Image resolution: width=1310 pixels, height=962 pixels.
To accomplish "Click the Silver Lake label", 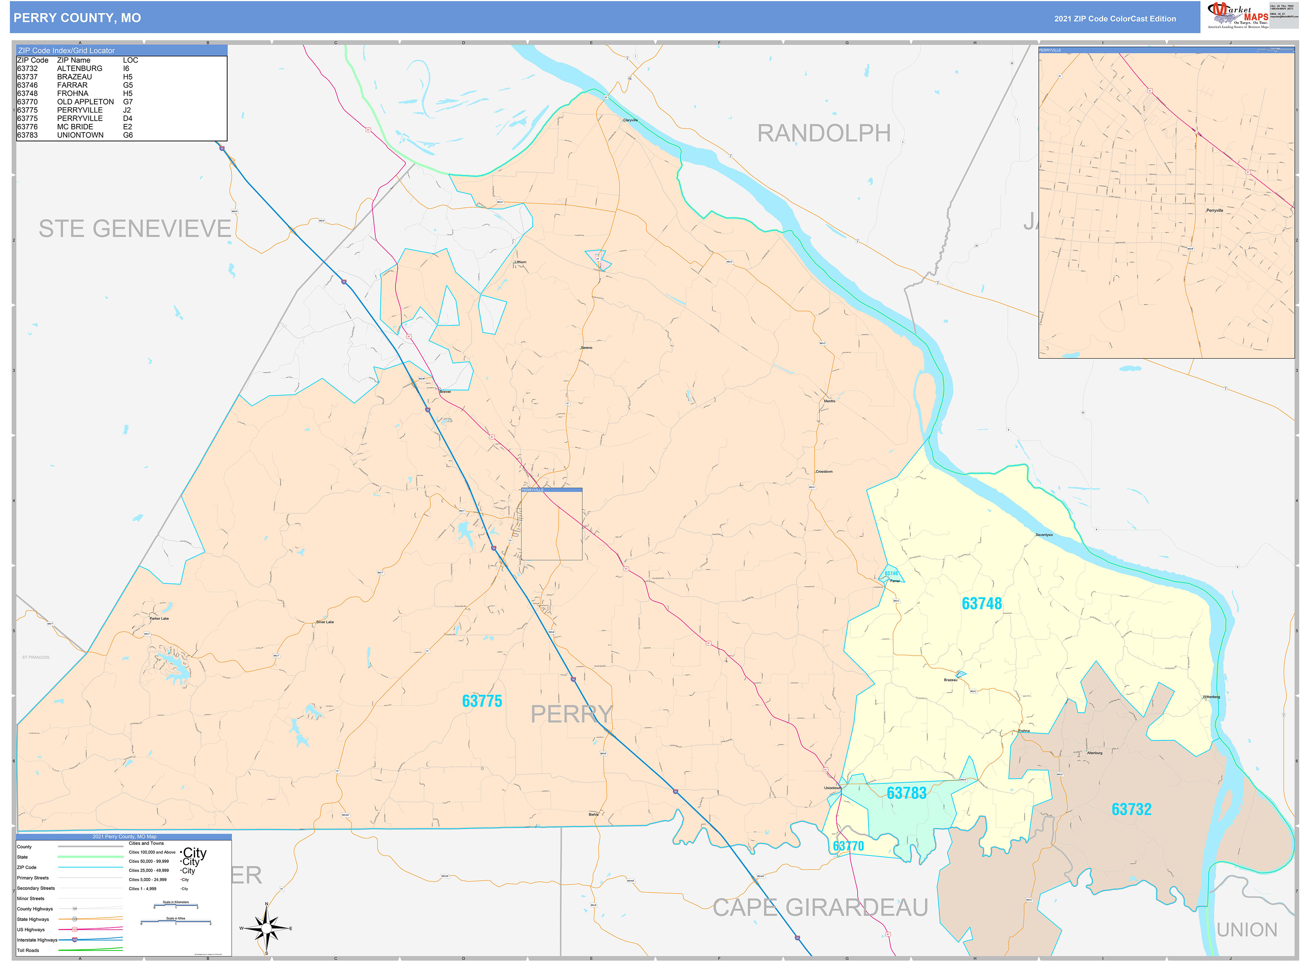I will tap(325, 622).
